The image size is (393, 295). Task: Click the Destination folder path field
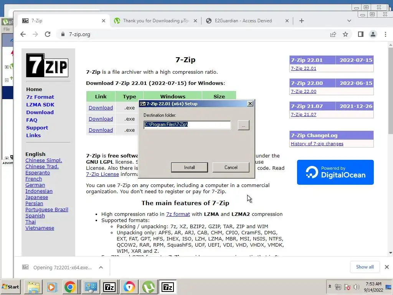coord(187,125)
